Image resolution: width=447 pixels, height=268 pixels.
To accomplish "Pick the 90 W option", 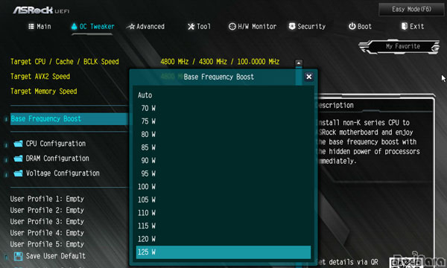I will click(223, 161).
